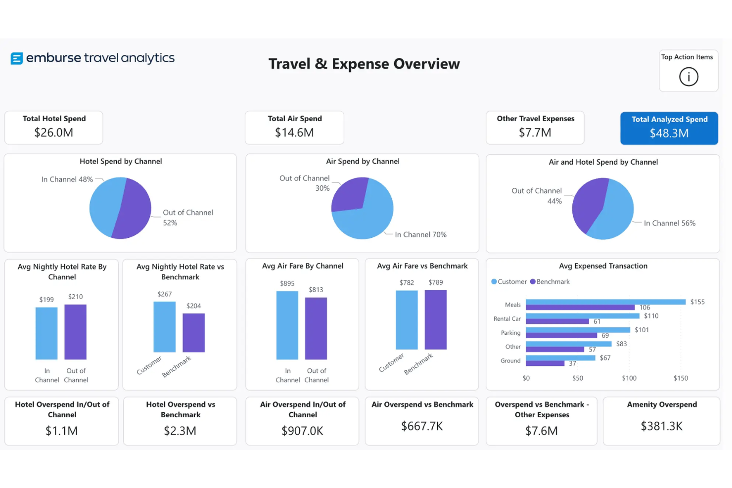The width and height of the screenshot is (732, 488).
Task: Click the Top Action Items info icon
Action: 688,77
